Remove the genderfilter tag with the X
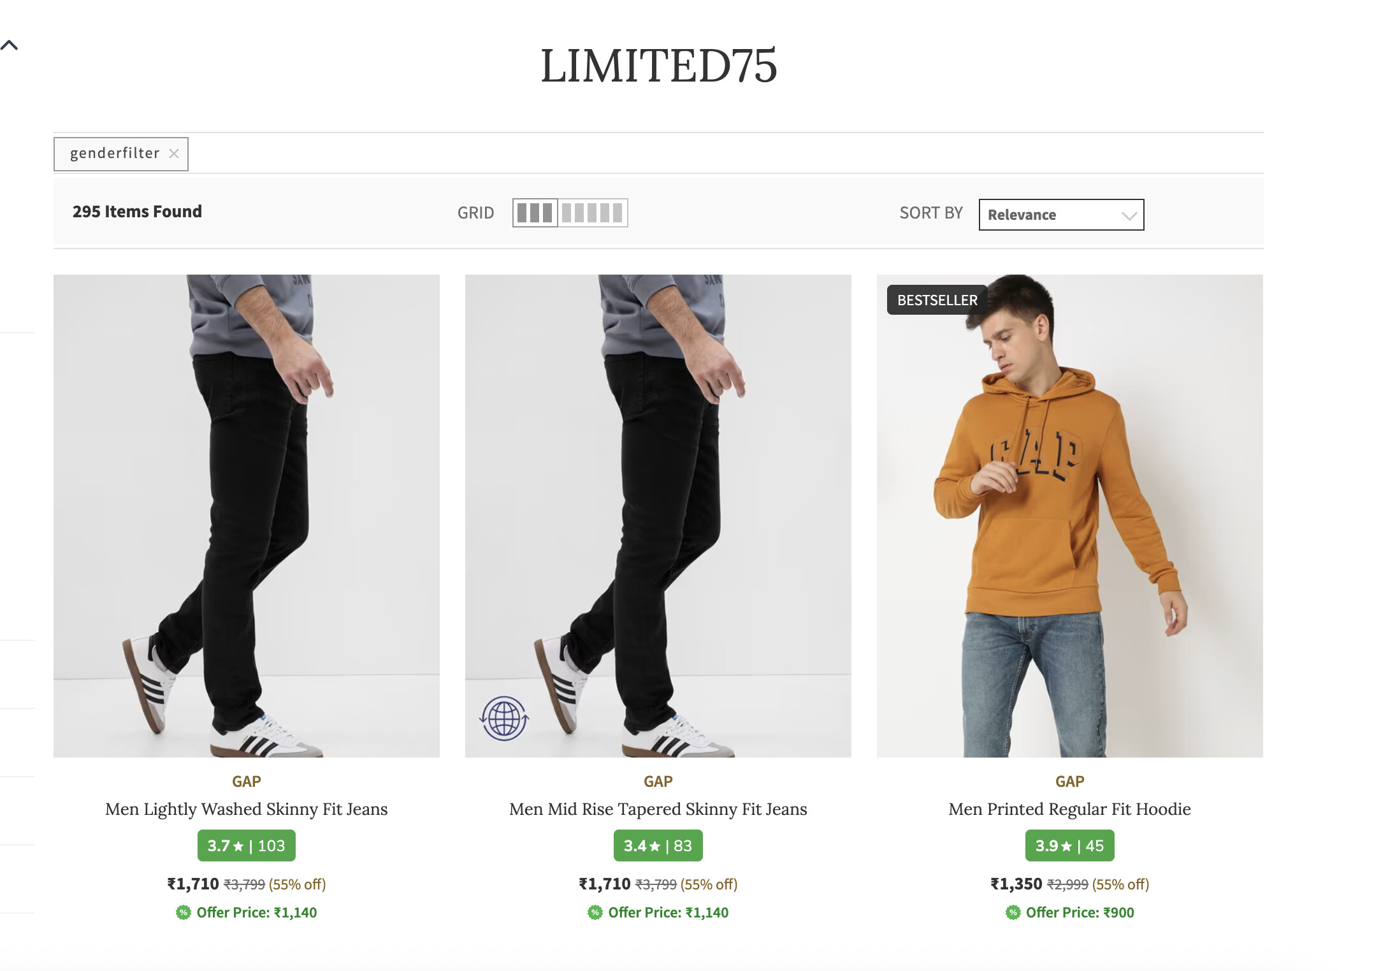 point(173,154)
